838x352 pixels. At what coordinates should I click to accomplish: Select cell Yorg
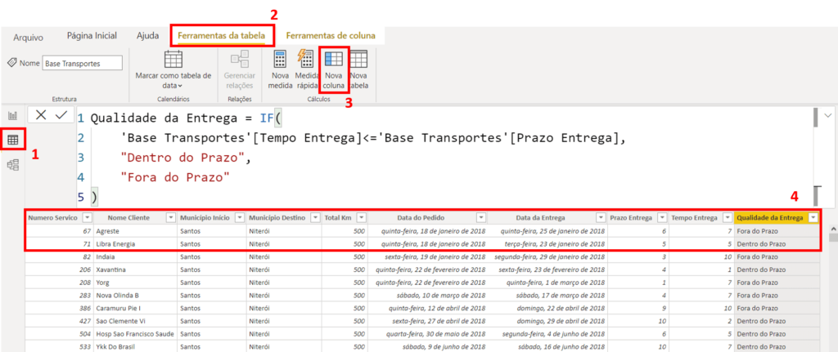136,282
